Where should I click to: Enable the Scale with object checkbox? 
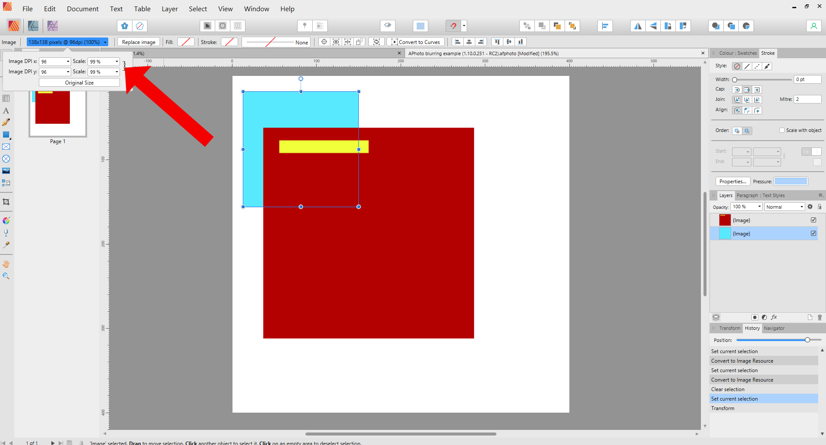point(782,130)
